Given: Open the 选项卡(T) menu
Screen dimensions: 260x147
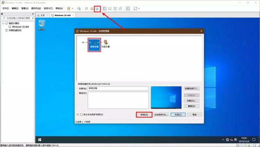Looking at the screenshot, I should [48, 9].
